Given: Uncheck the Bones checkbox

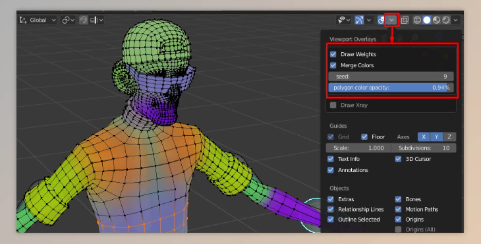Looking at the screenshot, I should [x=398, y=199].
